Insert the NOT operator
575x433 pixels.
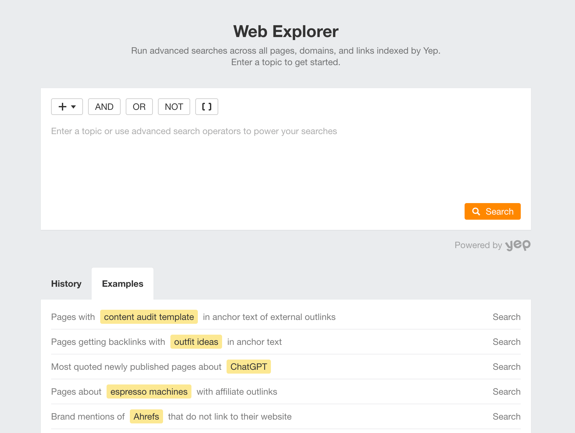coord(174,107)
